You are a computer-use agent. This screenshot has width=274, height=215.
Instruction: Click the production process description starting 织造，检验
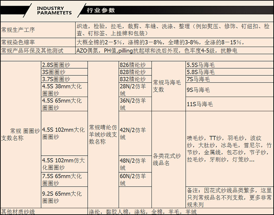tap(174, 30)
